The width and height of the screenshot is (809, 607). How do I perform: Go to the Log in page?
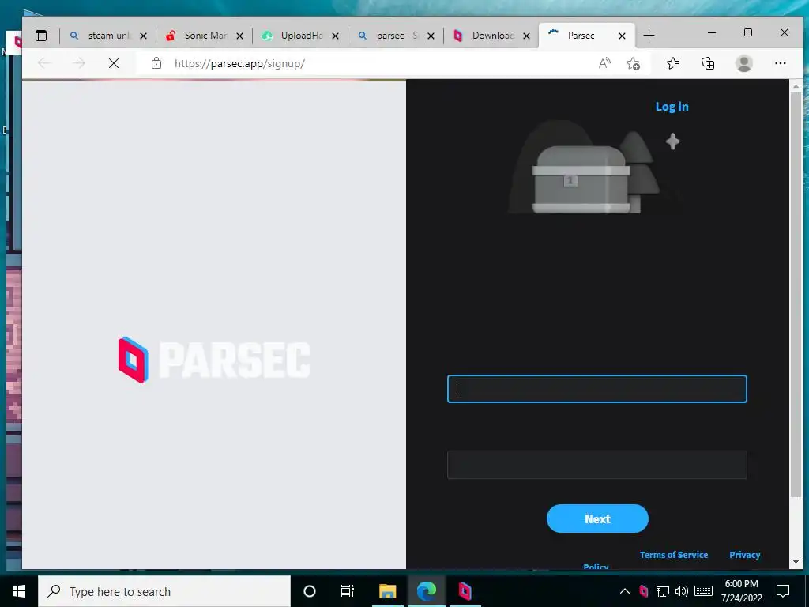(672, 107)
